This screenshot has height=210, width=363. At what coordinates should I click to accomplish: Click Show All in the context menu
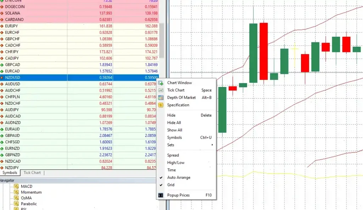[174, 130]
